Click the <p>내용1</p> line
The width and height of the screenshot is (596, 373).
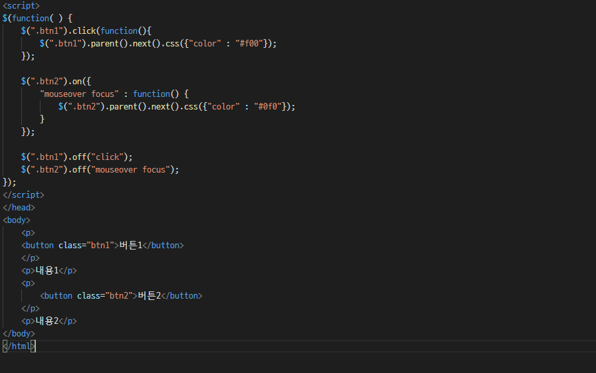click(x=49, y=270)
